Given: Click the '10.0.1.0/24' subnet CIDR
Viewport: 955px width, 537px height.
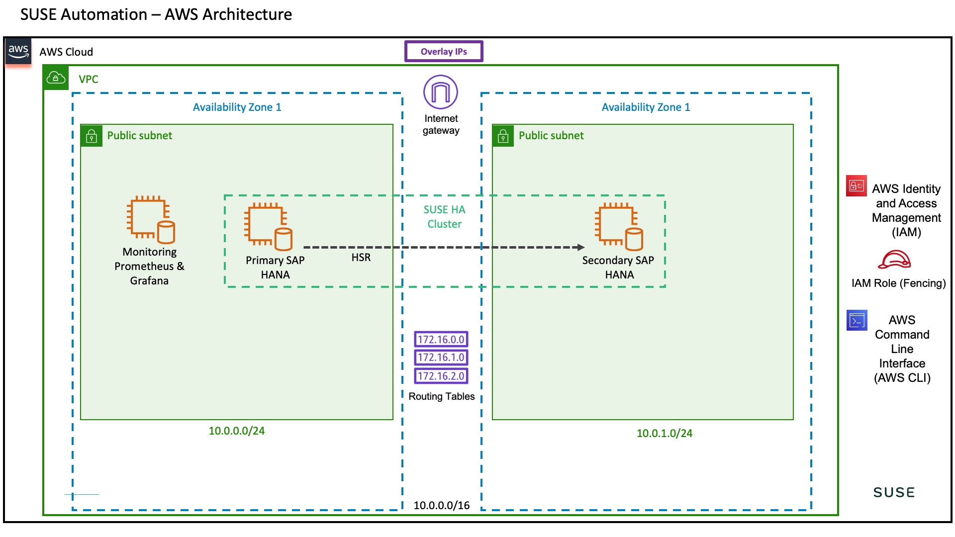Looking at the screenshot, I should (x=665, y=433).
